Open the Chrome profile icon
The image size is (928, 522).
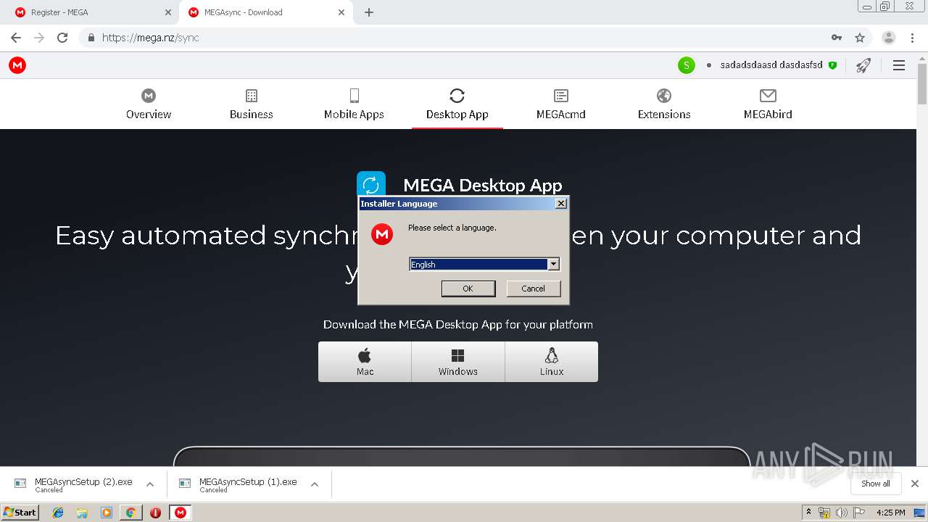pyautogui.click(x=889, y=38)
